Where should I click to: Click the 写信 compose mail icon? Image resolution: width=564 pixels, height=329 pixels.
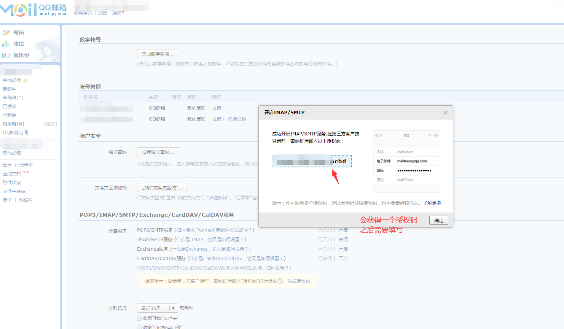pos(6,33)
